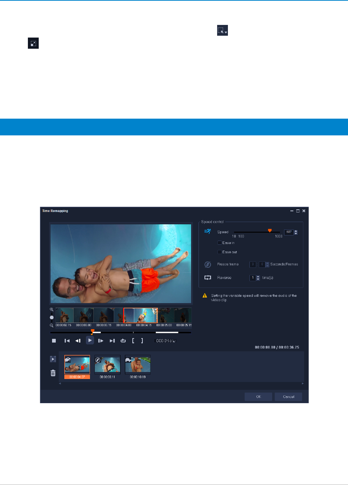Image resolution: width=348 pixels, height=485 pixels.
Task: Start playback with the Play button
Action: [x=90, y=340]
